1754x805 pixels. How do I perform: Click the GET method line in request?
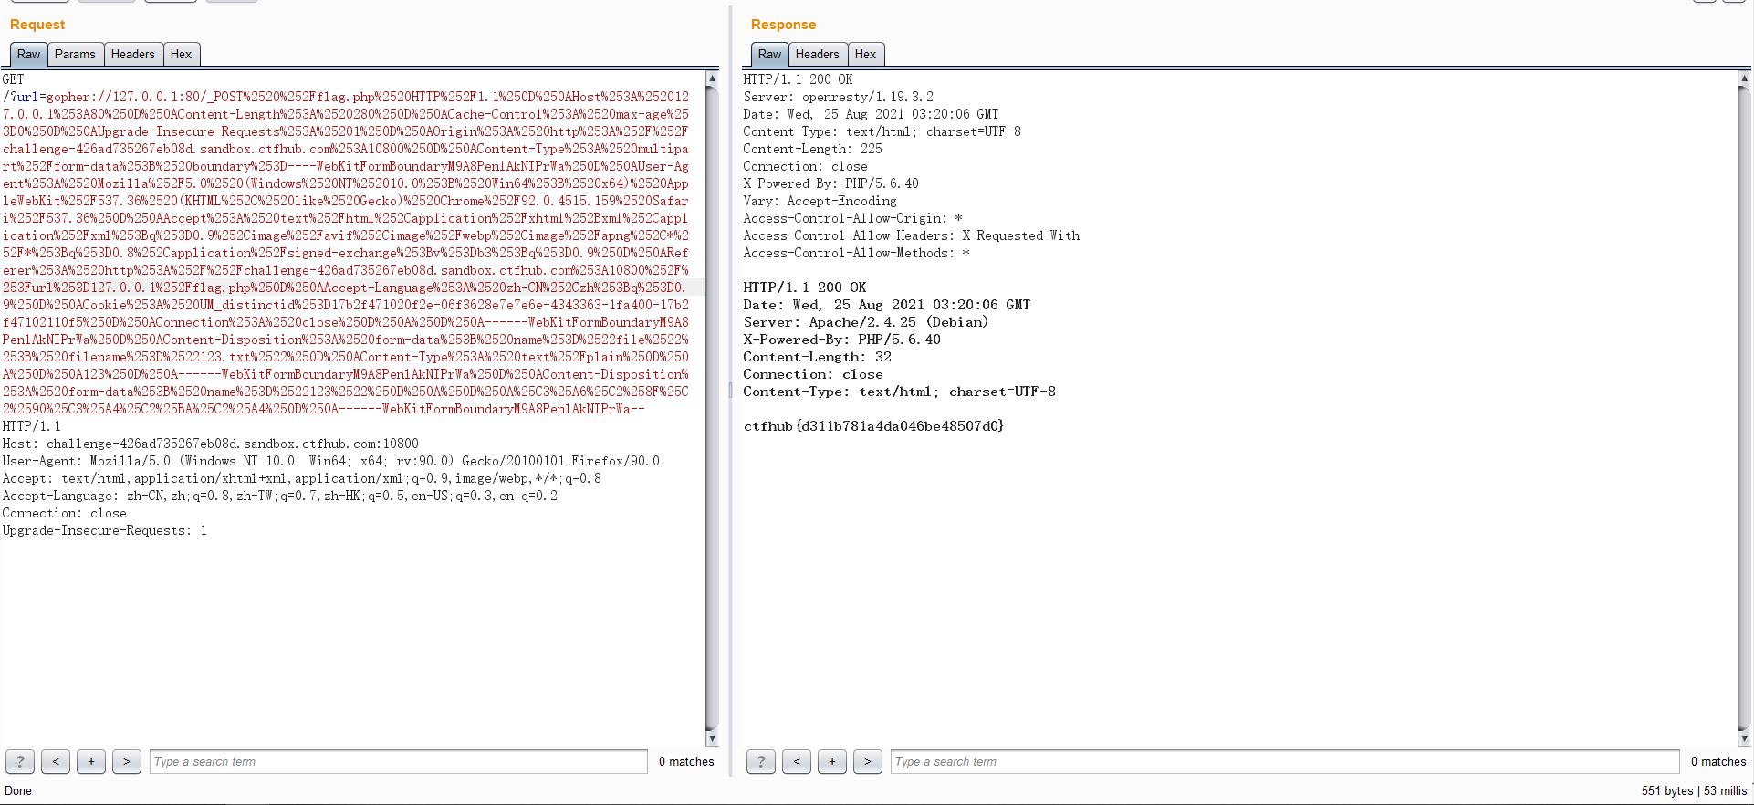pyautogui.click(x=14, y=79)
